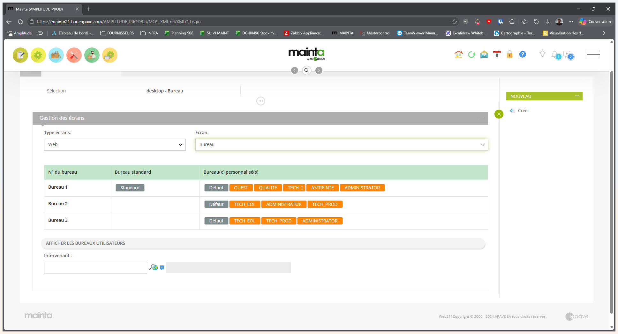Select the QUALITE custom desktop button
This screenshot has width=618, height=334.
point(268,188)
